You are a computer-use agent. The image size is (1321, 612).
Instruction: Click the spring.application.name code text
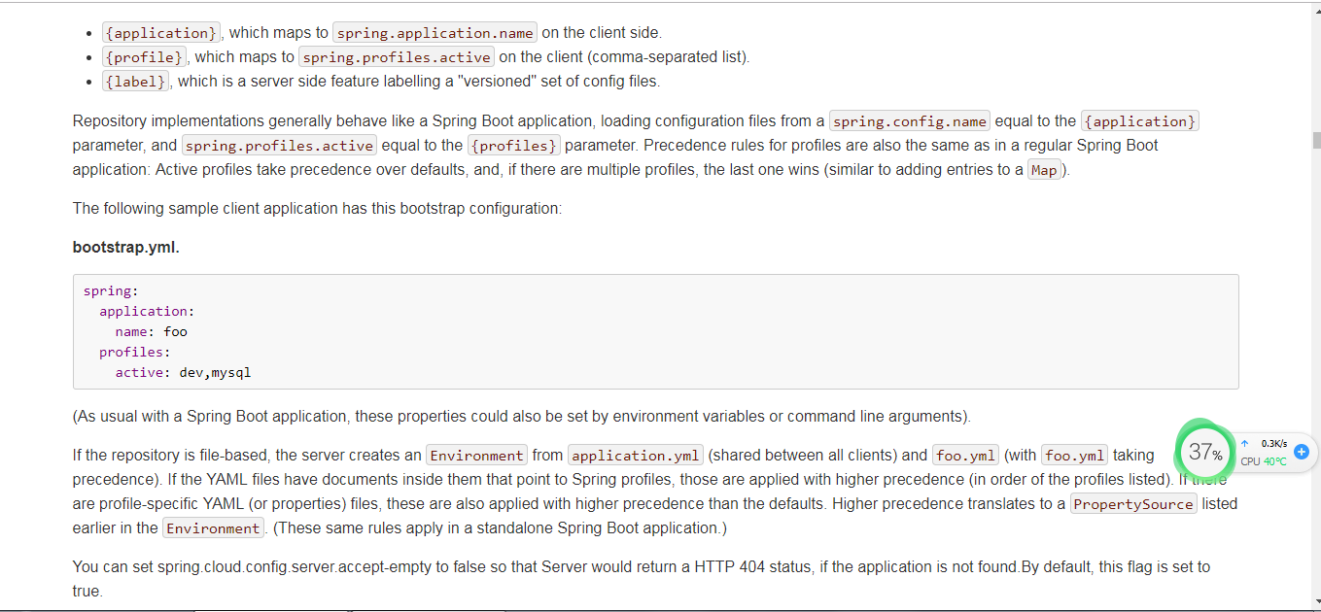click(x=435, y=32)
